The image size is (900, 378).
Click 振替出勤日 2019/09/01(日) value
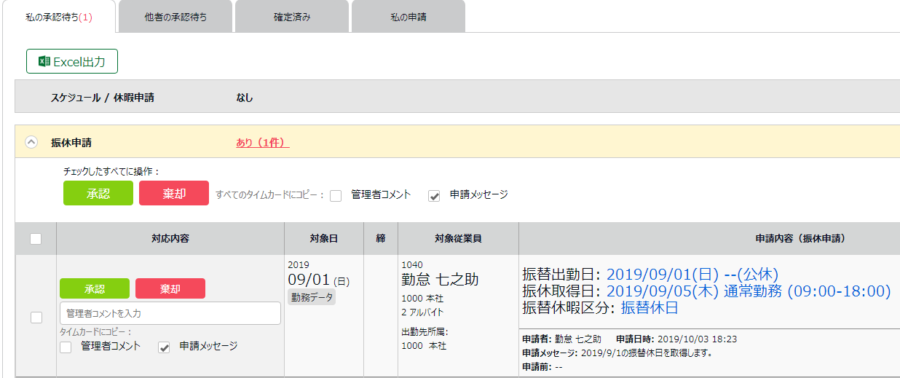692,275
